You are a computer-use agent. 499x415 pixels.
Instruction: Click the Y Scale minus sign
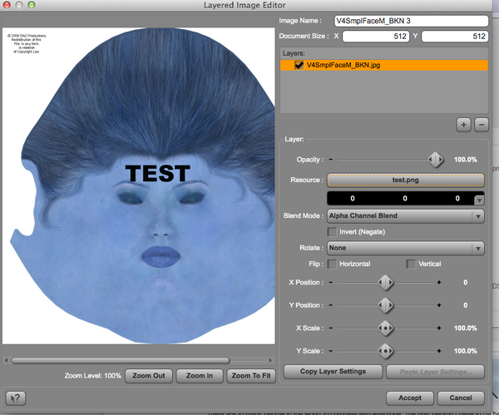331,351
